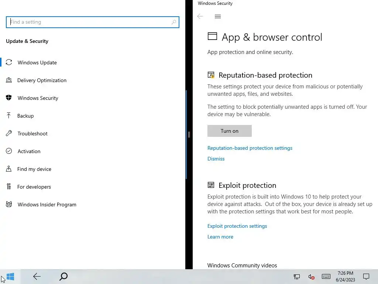The image size is (378, 284).
Task: Click the search magnifier in Find a setting
Action: click(x=174, y=22)
